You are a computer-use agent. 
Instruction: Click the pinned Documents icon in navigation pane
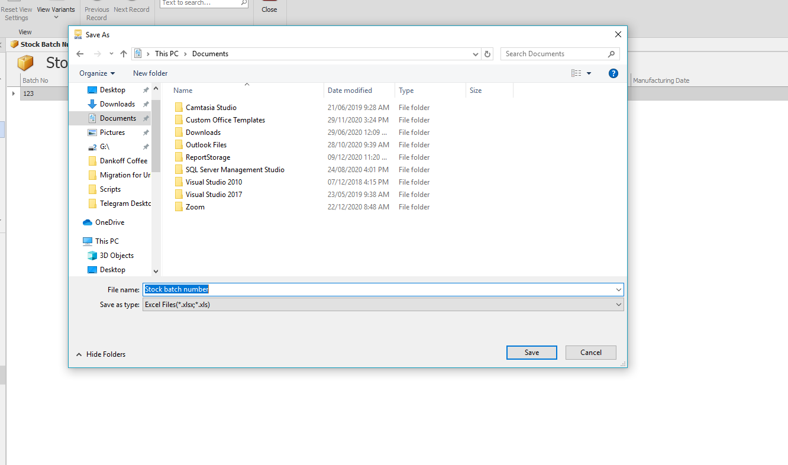[92, 118]
